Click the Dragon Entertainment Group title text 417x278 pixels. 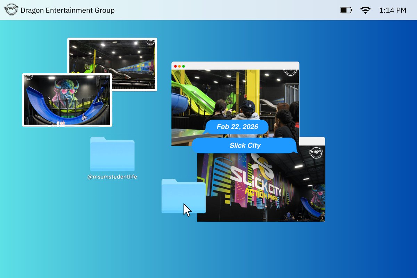point(67,10)
